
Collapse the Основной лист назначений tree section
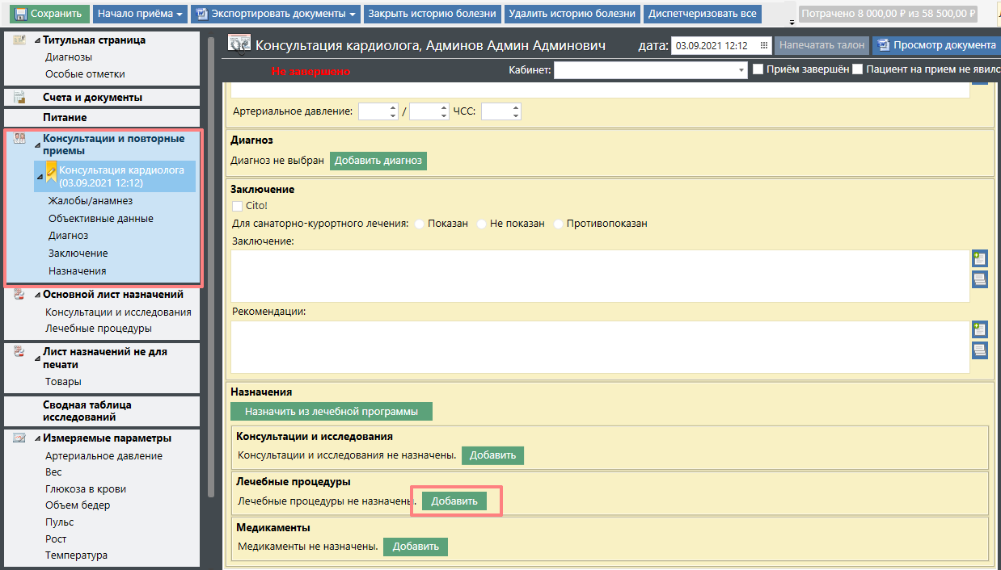(38, 295)
